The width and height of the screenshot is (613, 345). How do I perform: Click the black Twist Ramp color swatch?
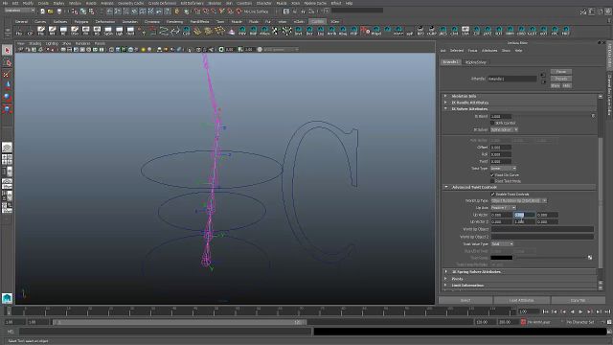tap(502, 258)
